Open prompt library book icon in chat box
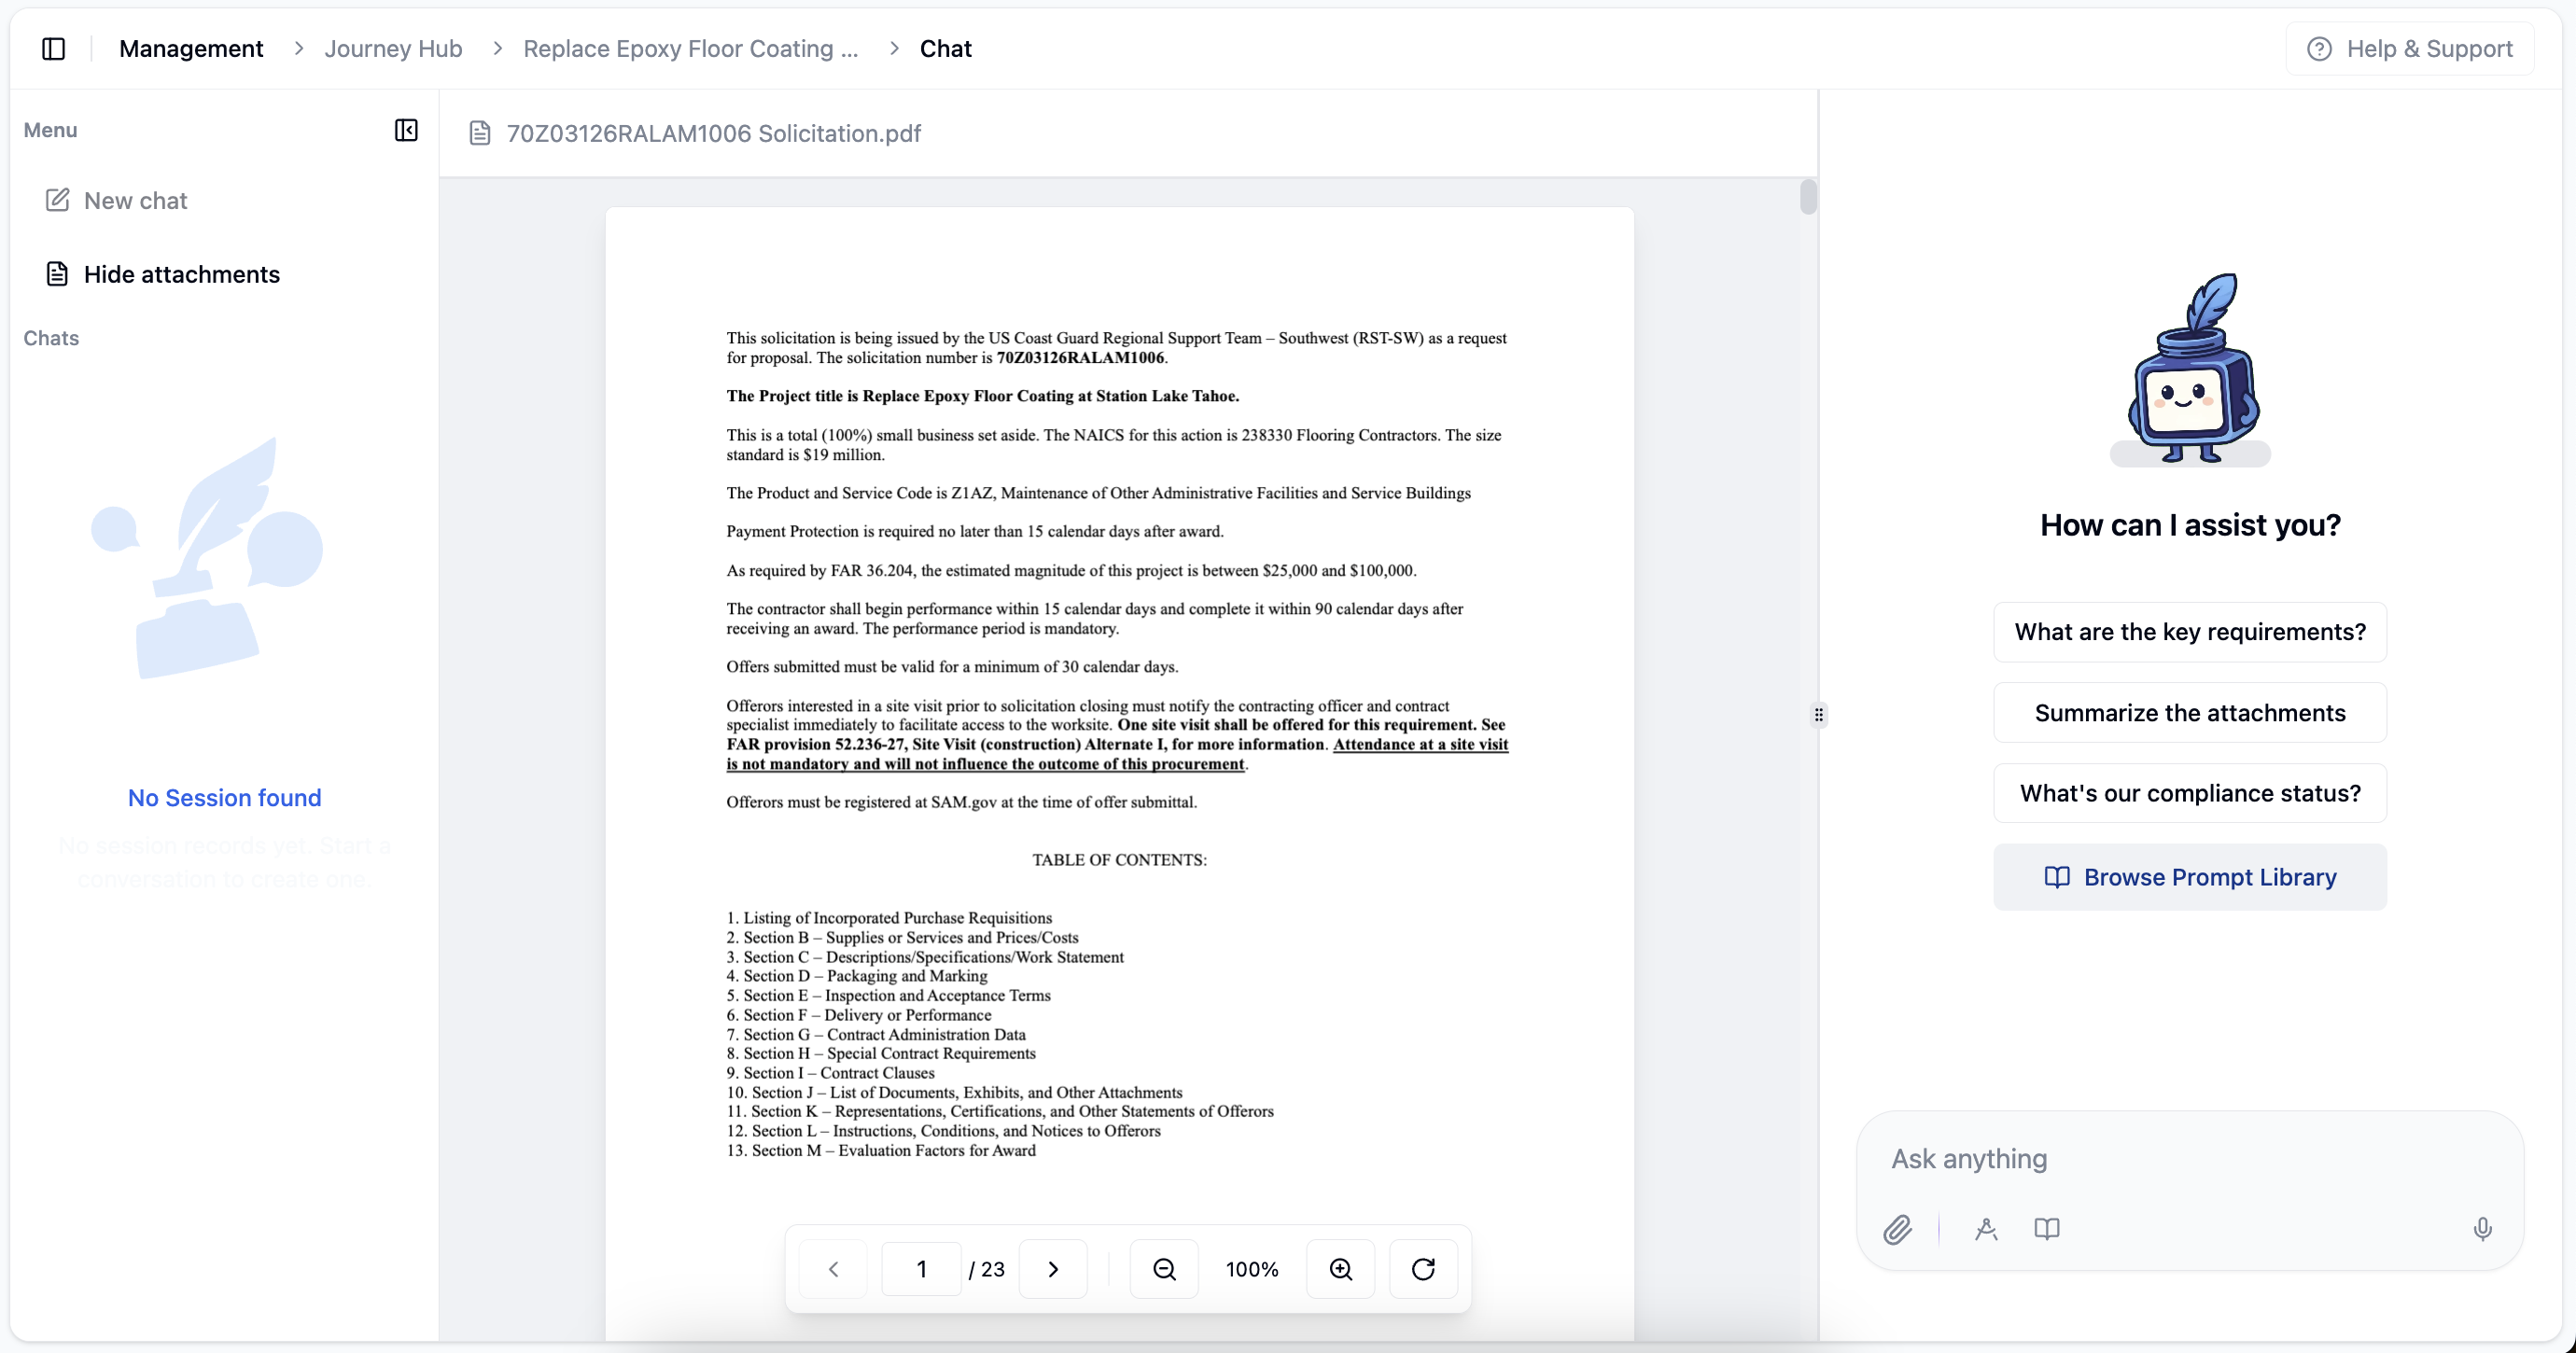Viewport: 2576px width, 1353px height. tap(2046, 1229)
